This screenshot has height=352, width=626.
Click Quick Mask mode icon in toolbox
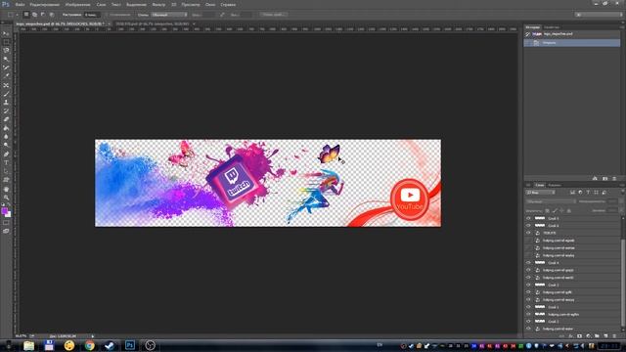6,223
